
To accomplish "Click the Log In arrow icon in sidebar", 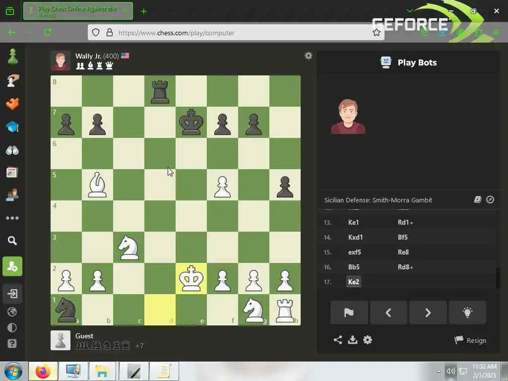I will (x=12, y=294).
